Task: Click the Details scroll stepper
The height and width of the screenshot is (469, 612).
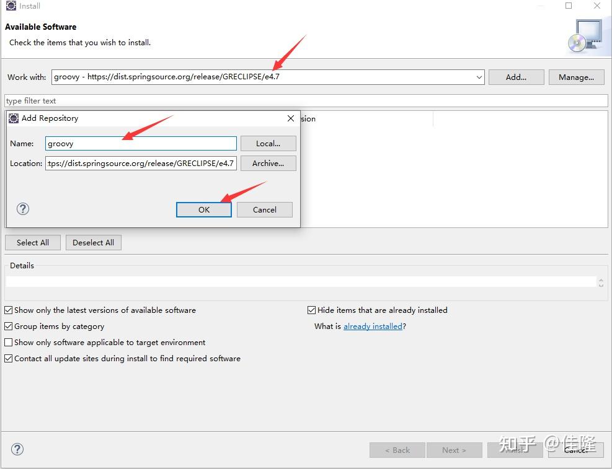Action: (x=601, y=283)
